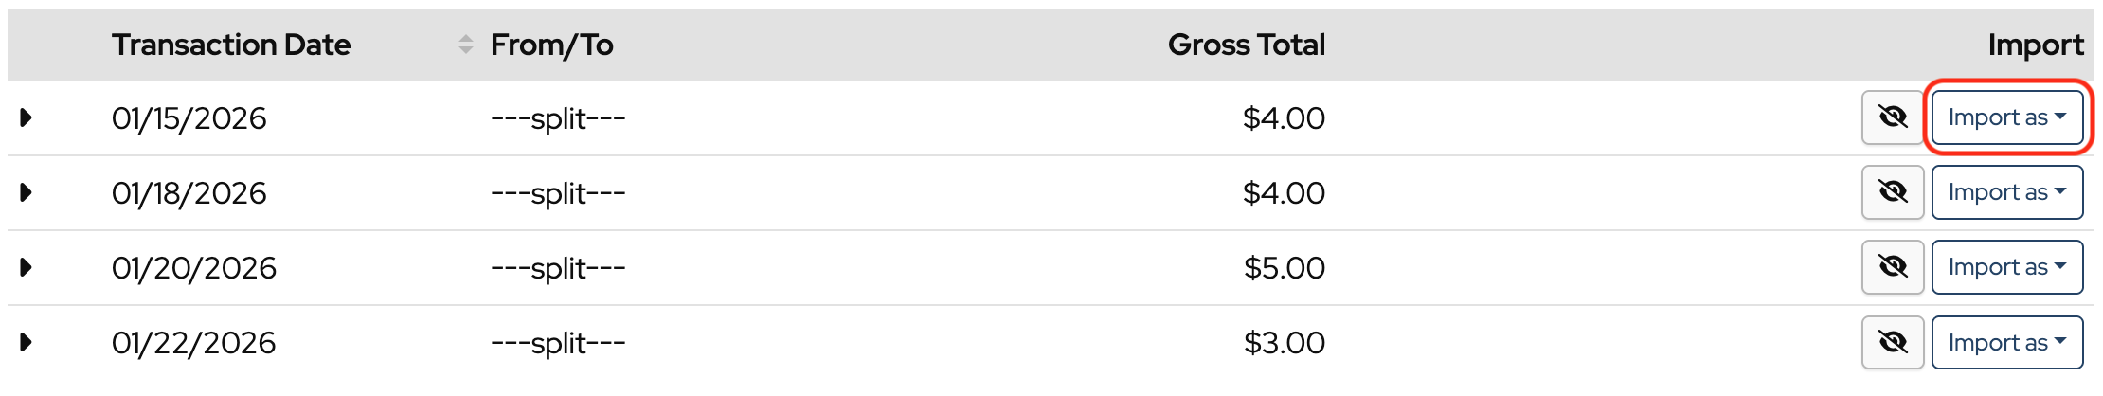
Task: Click the Import column header
Action: pos(2035,45)
